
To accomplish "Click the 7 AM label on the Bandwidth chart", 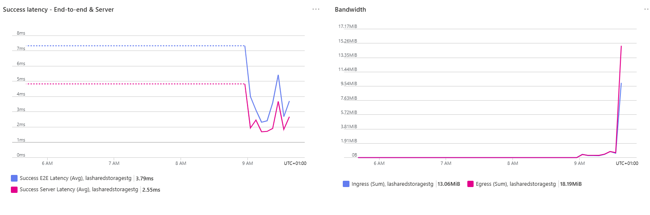I will [x=446, y=163].
